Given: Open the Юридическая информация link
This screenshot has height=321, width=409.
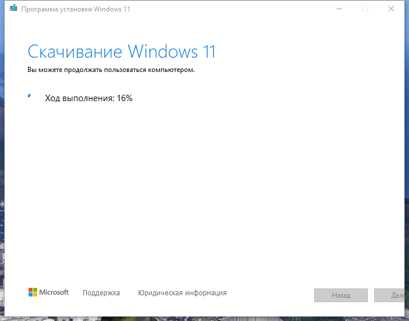Looking at the screenshot, I should click(182, 293).
